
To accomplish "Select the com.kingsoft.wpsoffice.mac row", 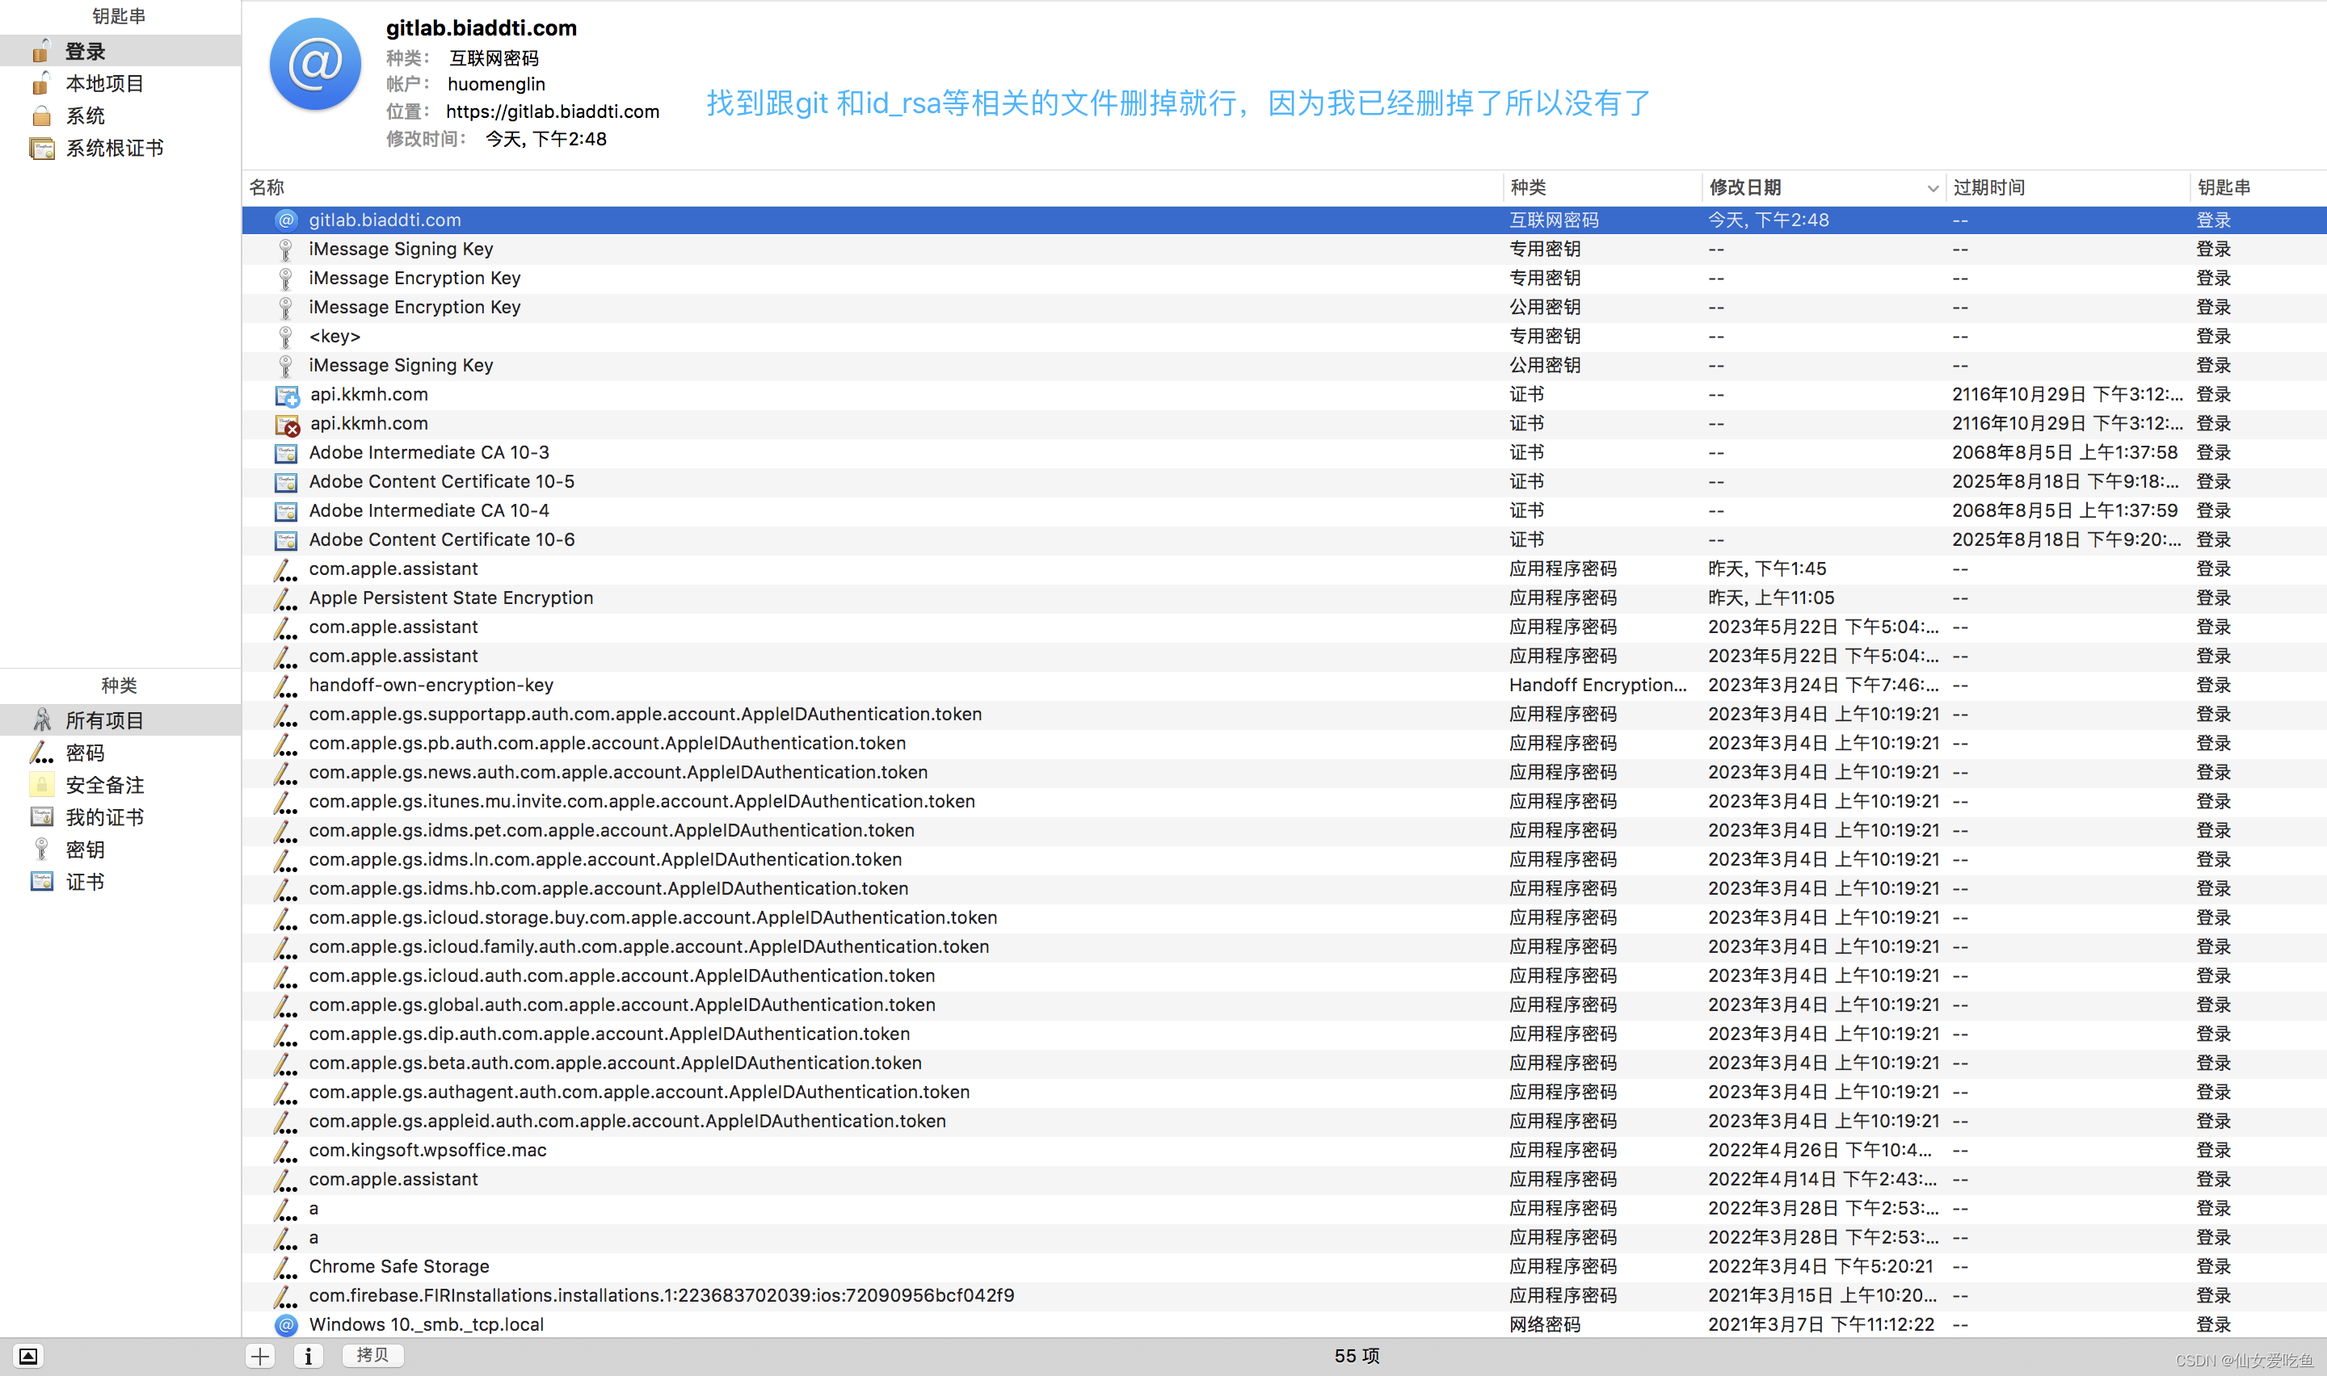I will pos(1285,1151).
